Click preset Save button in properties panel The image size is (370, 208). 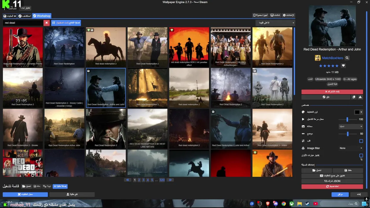point(348,170)
